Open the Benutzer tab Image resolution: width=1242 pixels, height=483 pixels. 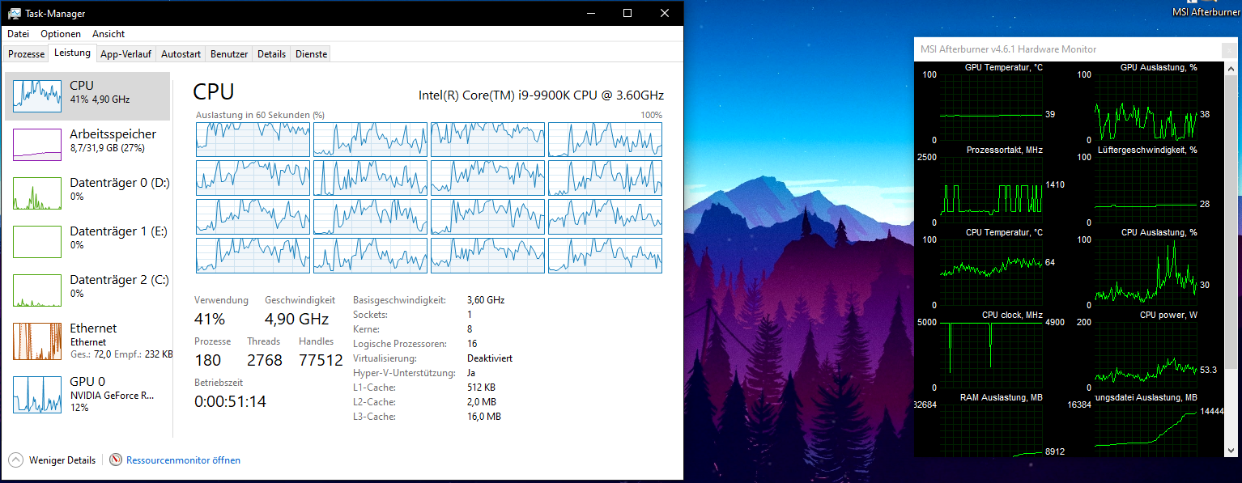[229, 54]
